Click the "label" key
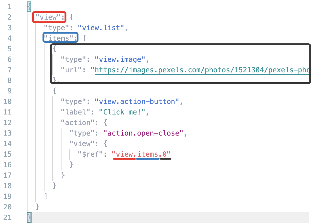The height and width of the screenshot is (224, 312). point(75,112)
